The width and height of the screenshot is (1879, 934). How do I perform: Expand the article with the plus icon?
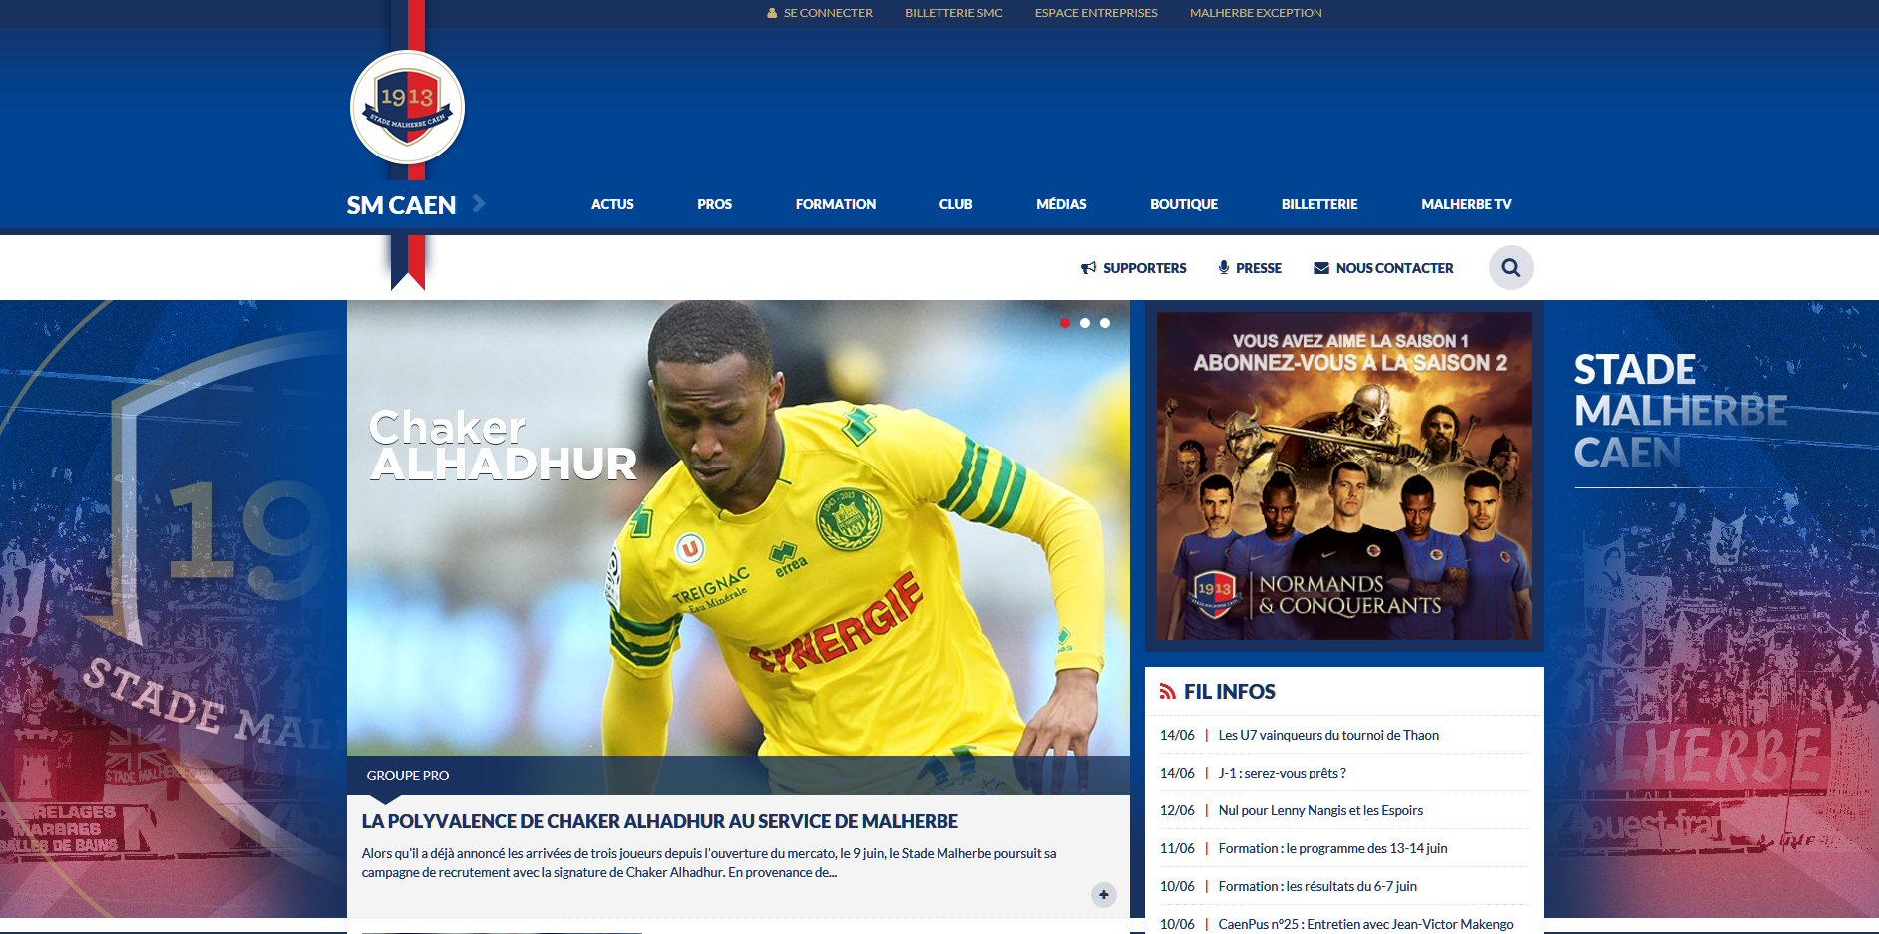(1103, 895)
